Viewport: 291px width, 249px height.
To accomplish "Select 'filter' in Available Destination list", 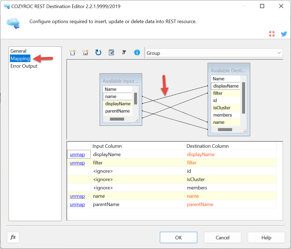I will coord(225,93).
